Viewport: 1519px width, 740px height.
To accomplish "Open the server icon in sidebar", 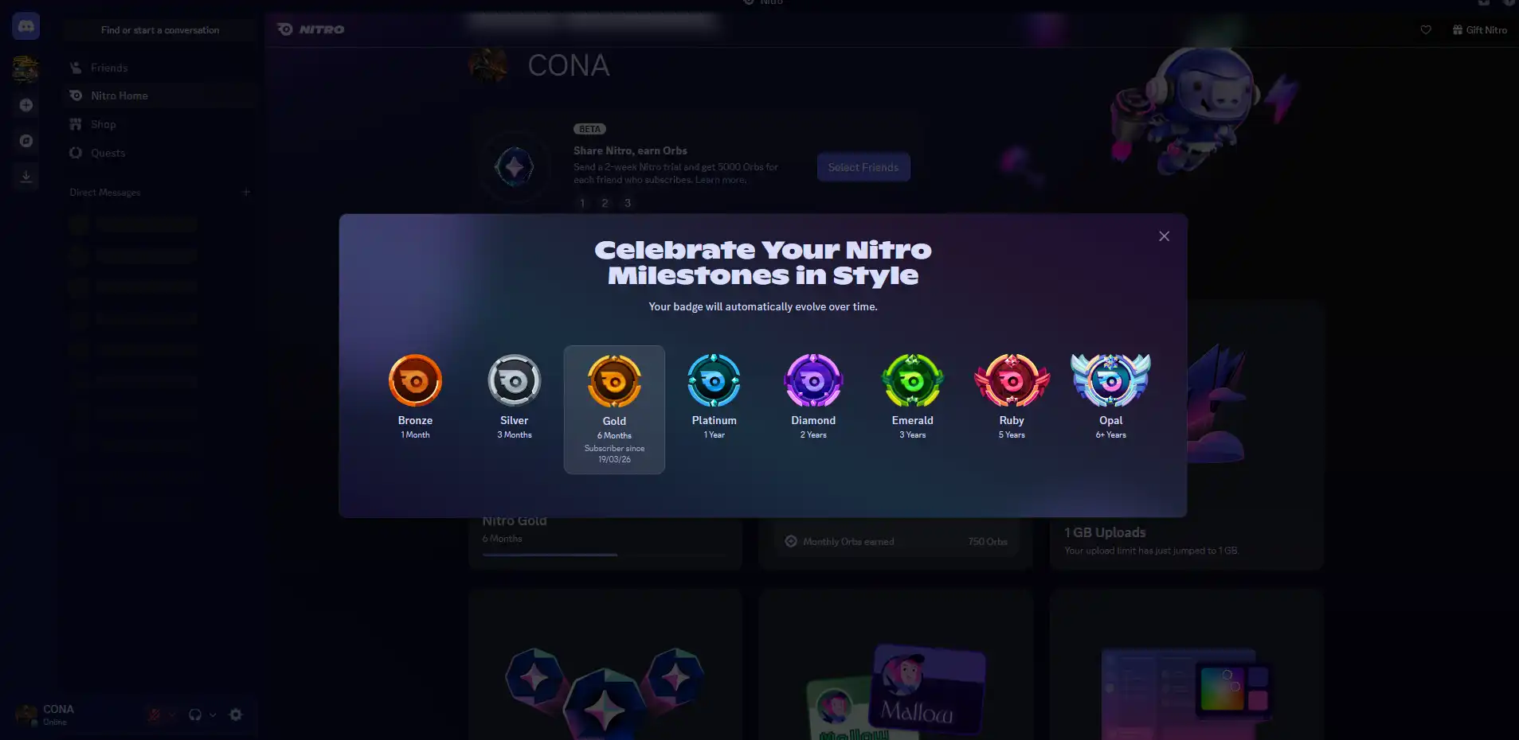I will [25, 69].
